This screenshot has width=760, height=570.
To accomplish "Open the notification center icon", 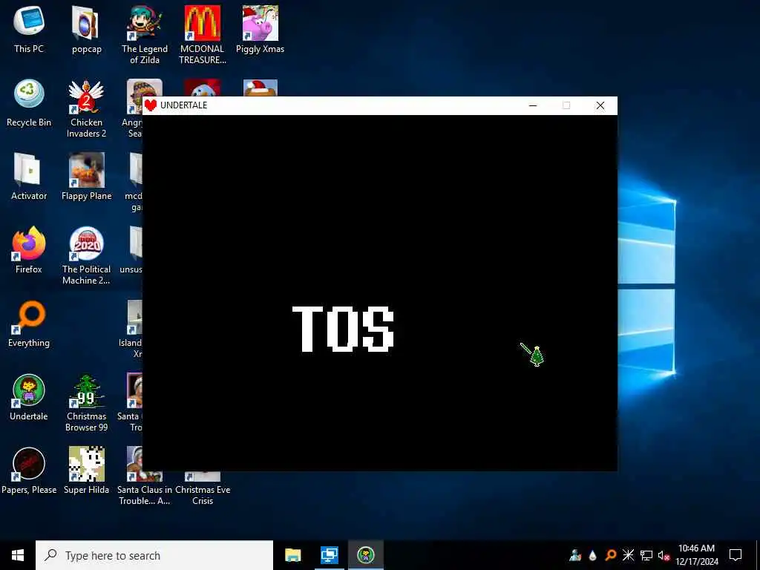I will tap(736, 555).
